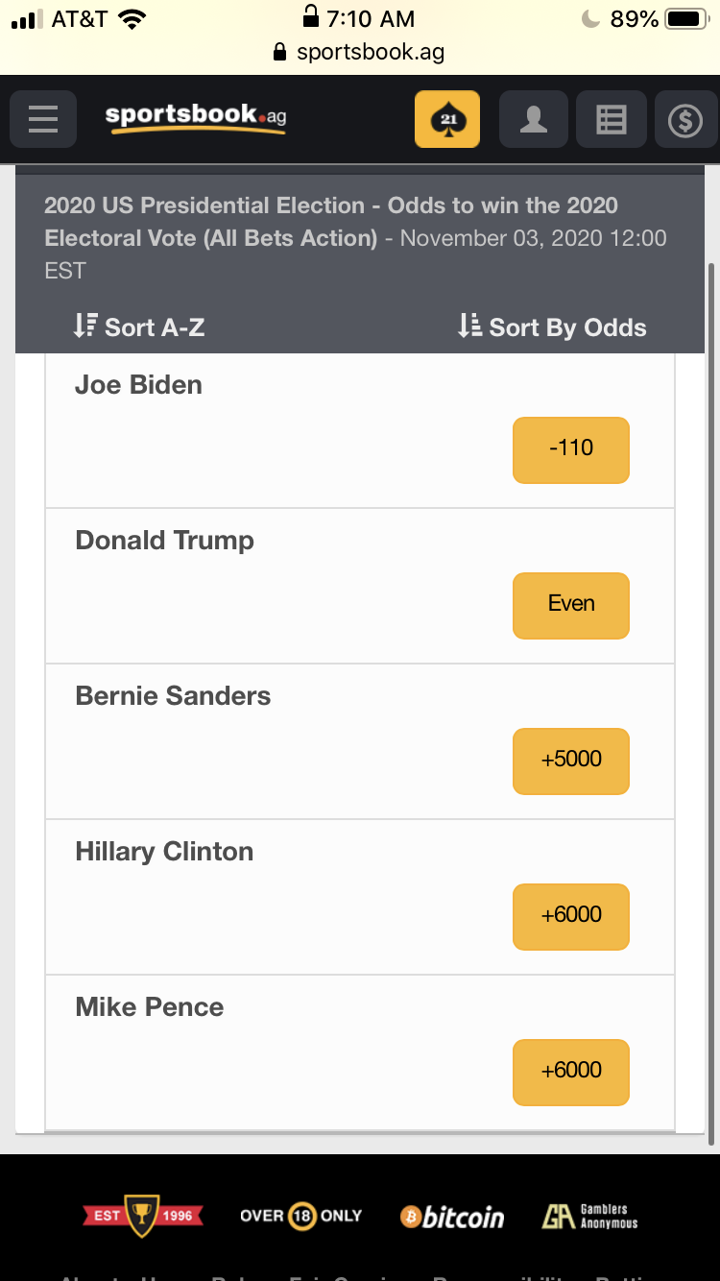Tap the sportsbook.ag logo
The width and height of the screenshot is (720, 1281).
(x=196, y=117)
